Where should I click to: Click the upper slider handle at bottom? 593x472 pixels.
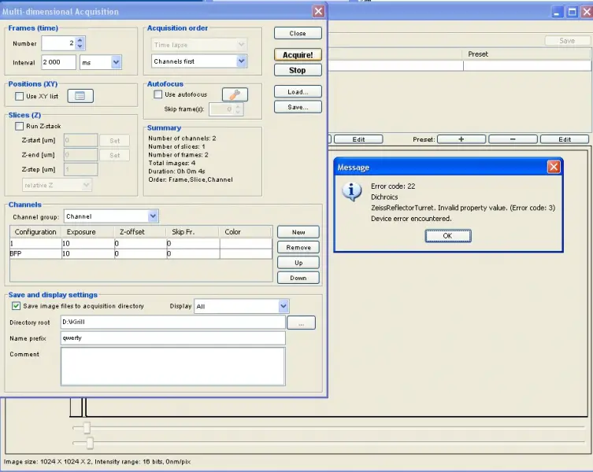87,428
